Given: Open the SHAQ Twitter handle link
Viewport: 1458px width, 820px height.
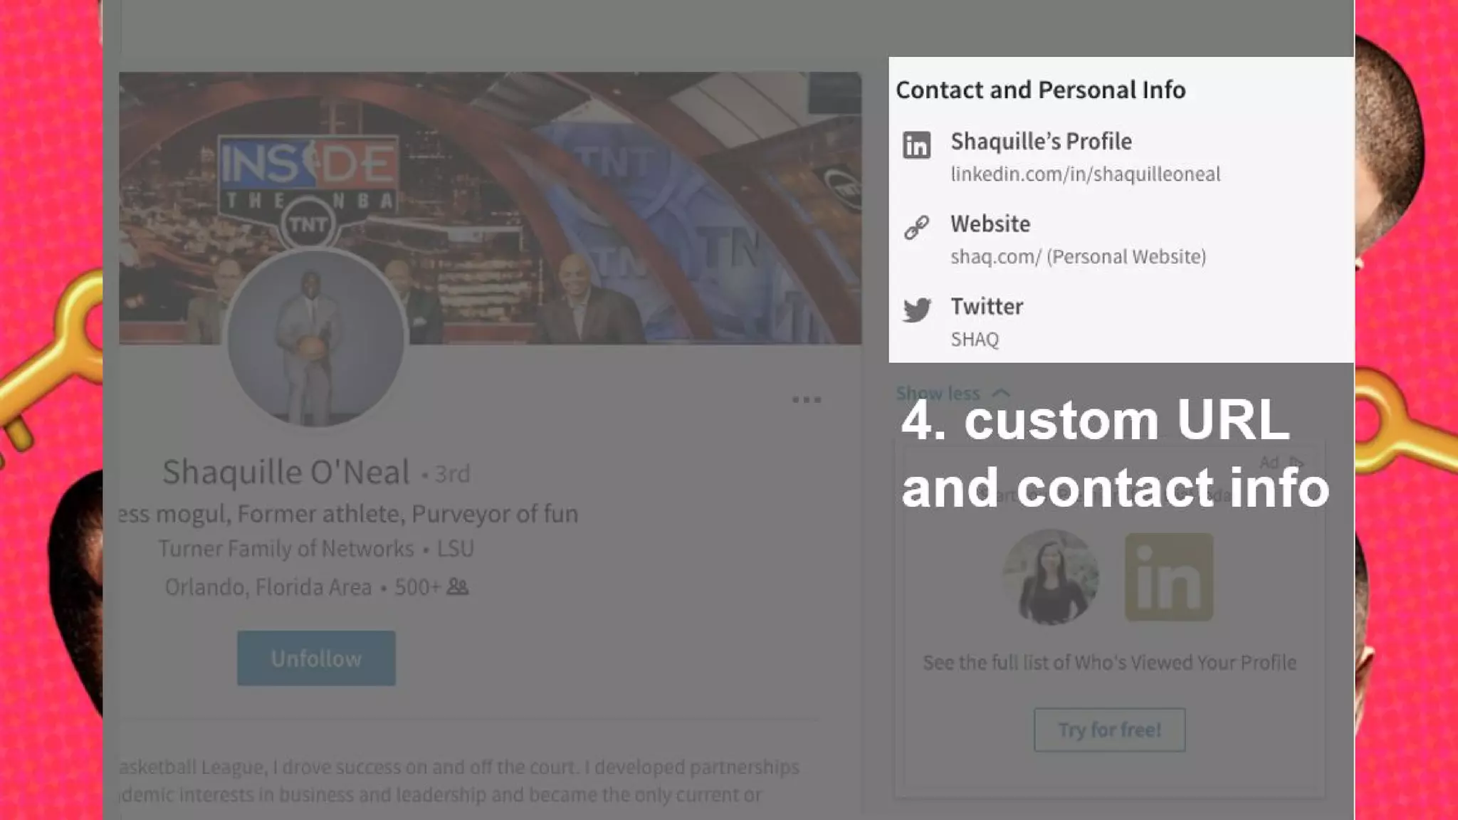Looking at the screenshot, I should point(975,340).
